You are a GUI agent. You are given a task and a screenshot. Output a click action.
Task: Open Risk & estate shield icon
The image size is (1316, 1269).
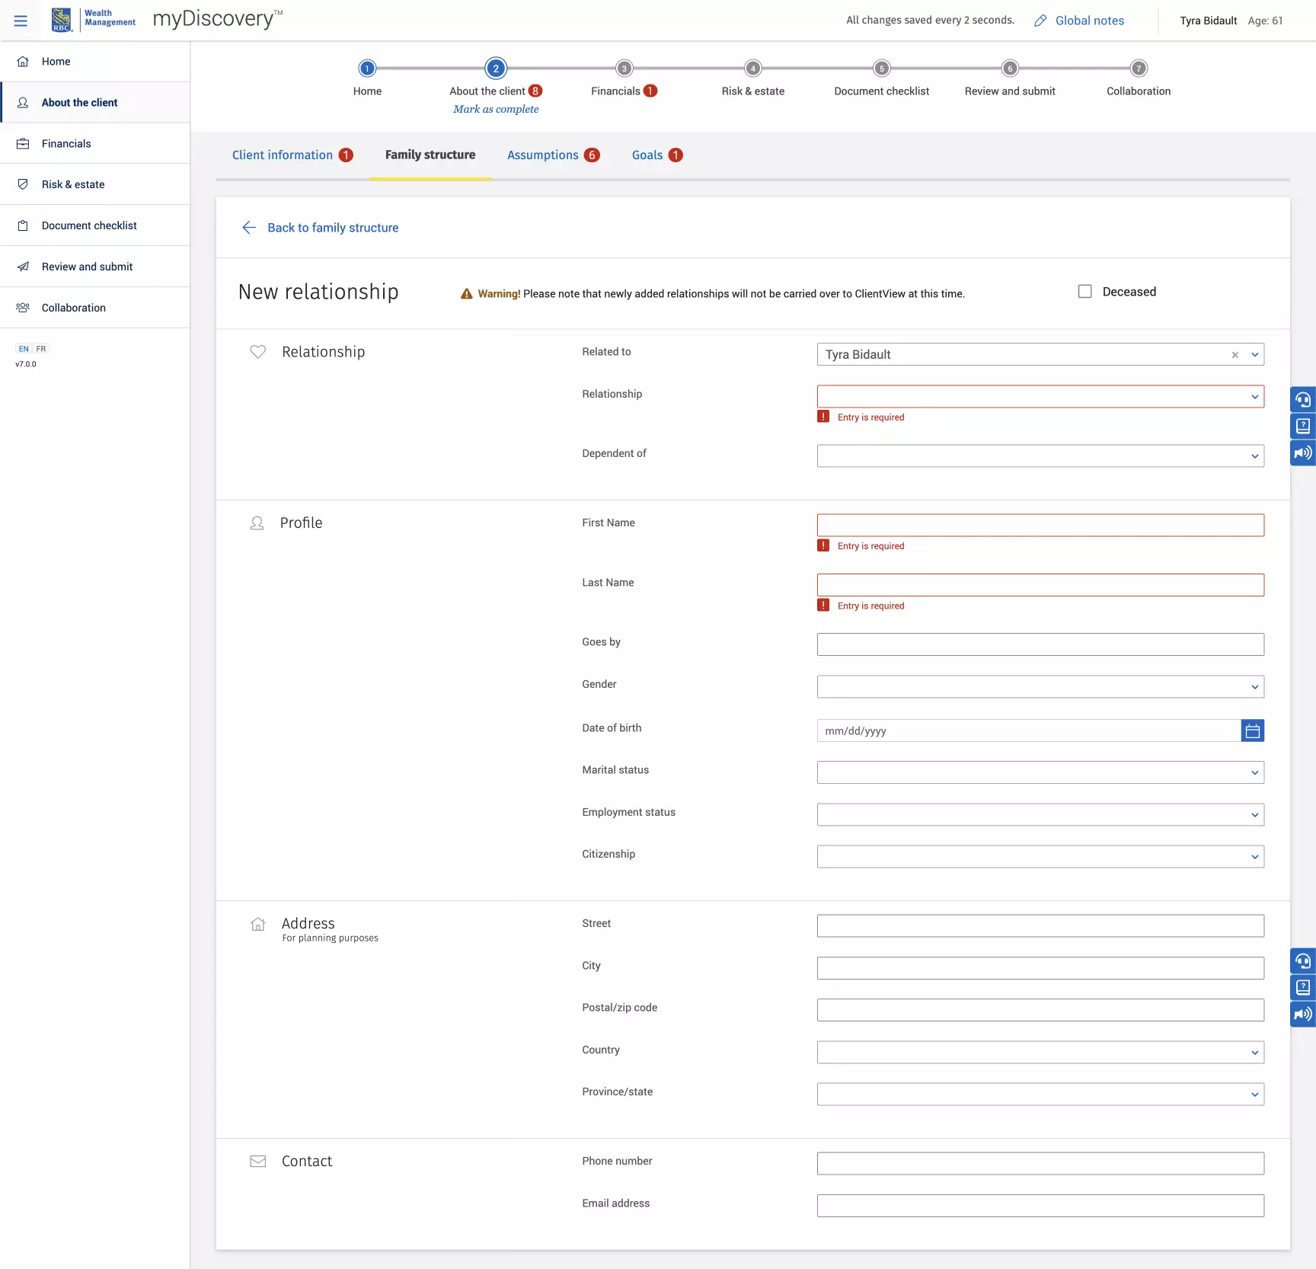tap(23, 184)
